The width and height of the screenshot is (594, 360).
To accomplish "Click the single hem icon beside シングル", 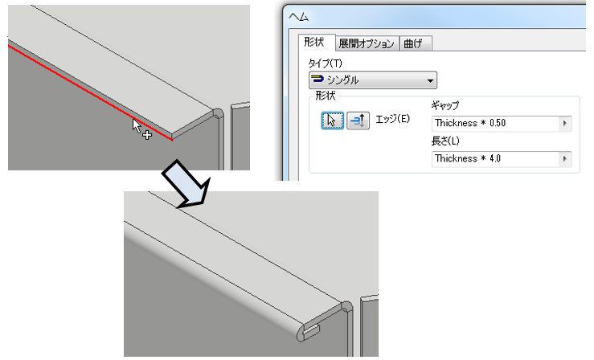I will tap(317, 79).
